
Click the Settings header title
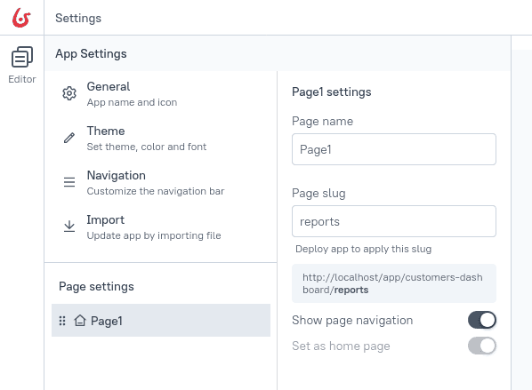click(78, 18)
